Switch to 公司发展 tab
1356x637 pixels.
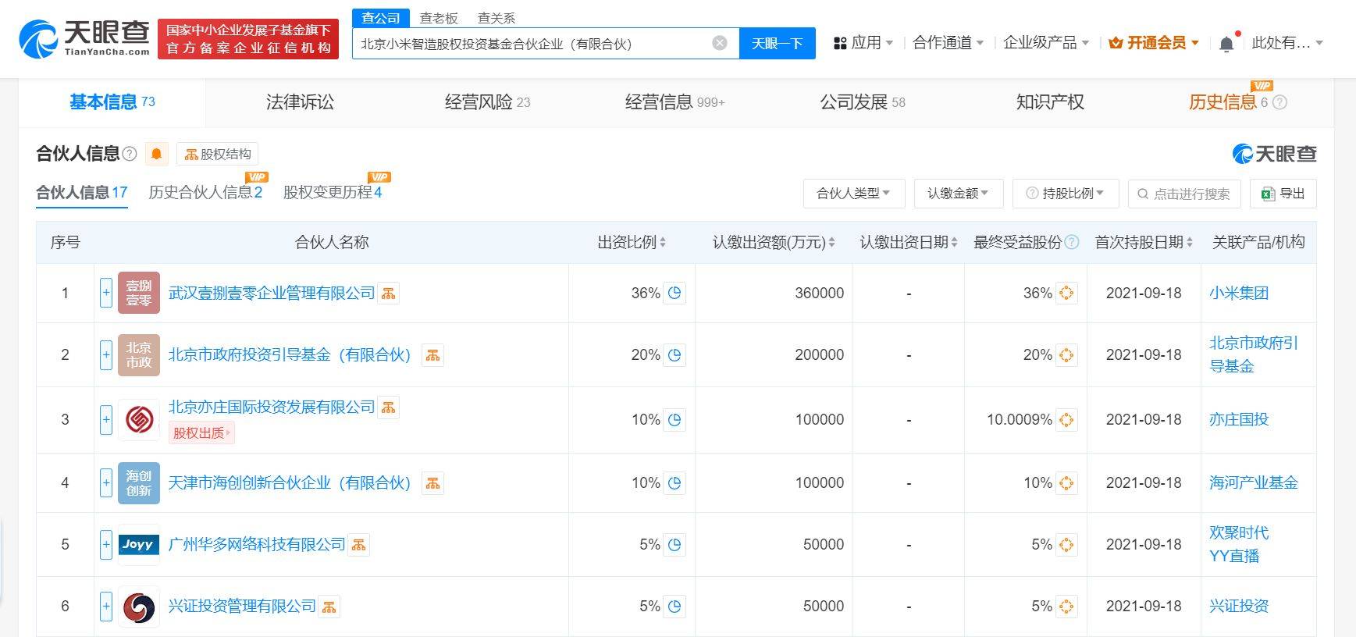tap(863, 102)
